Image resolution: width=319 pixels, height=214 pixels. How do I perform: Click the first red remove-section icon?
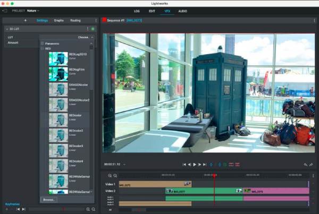click(231, 165)
